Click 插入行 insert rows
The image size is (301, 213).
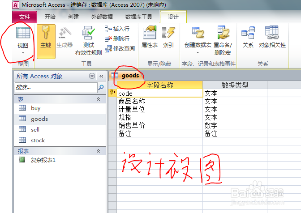coord(117,29)
